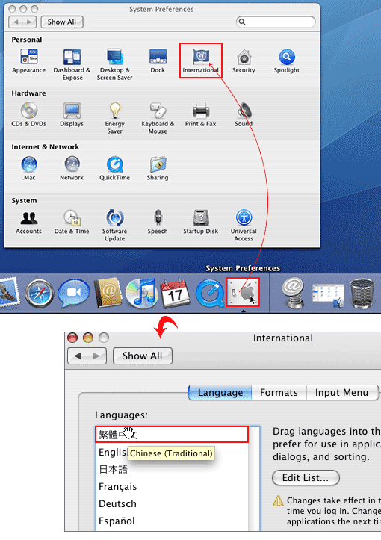Image resolution: width=381 pixels, height=540 pixels.
Task: Open iCal from the Dock
Action: (176, 293)
